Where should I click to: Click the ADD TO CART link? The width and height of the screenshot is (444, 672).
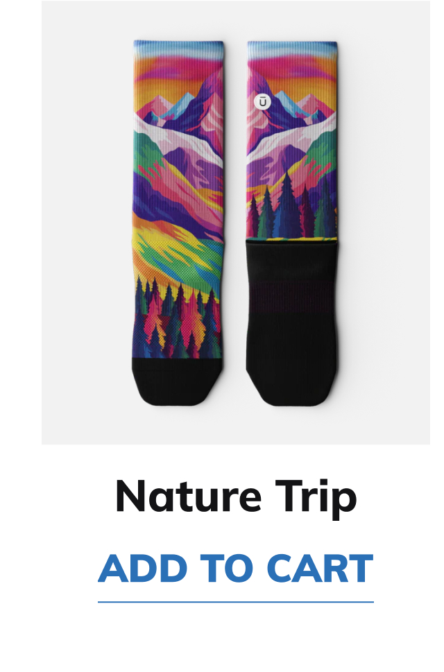point(236,568)
